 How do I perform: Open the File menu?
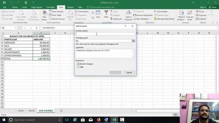[4, 7]
